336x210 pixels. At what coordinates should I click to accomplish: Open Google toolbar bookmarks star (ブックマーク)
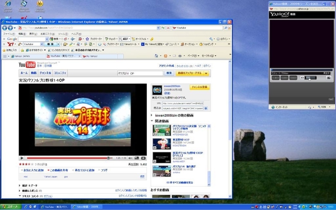(x=94, y=39)
